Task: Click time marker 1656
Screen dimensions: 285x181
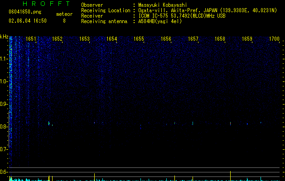Action: [166, 39]
